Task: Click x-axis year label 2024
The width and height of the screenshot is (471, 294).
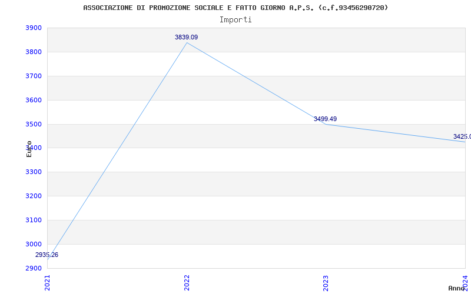Action: click(465, 283)
